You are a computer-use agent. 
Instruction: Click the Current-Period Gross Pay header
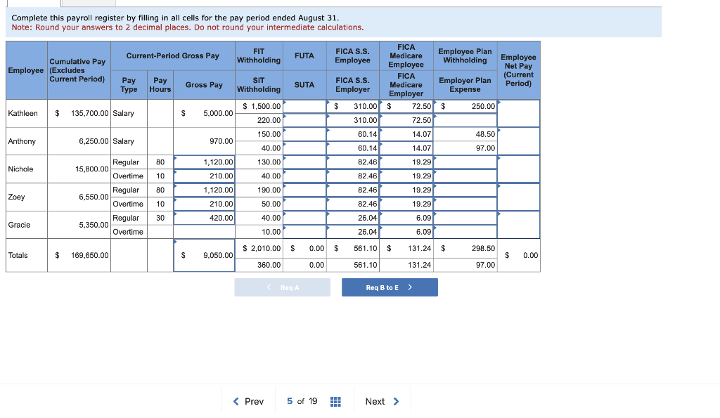[173, 55]
